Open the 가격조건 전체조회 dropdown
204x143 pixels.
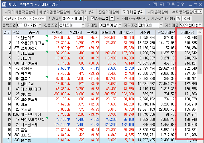coord(161,25)
